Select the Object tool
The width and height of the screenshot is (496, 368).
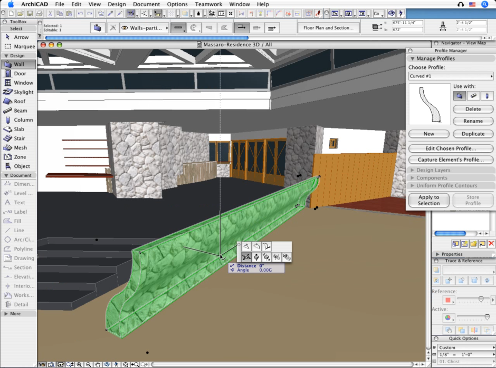point(18,166)
